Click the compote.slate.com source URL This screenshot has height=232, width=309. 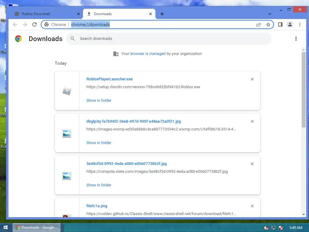[x=157, y=172]
